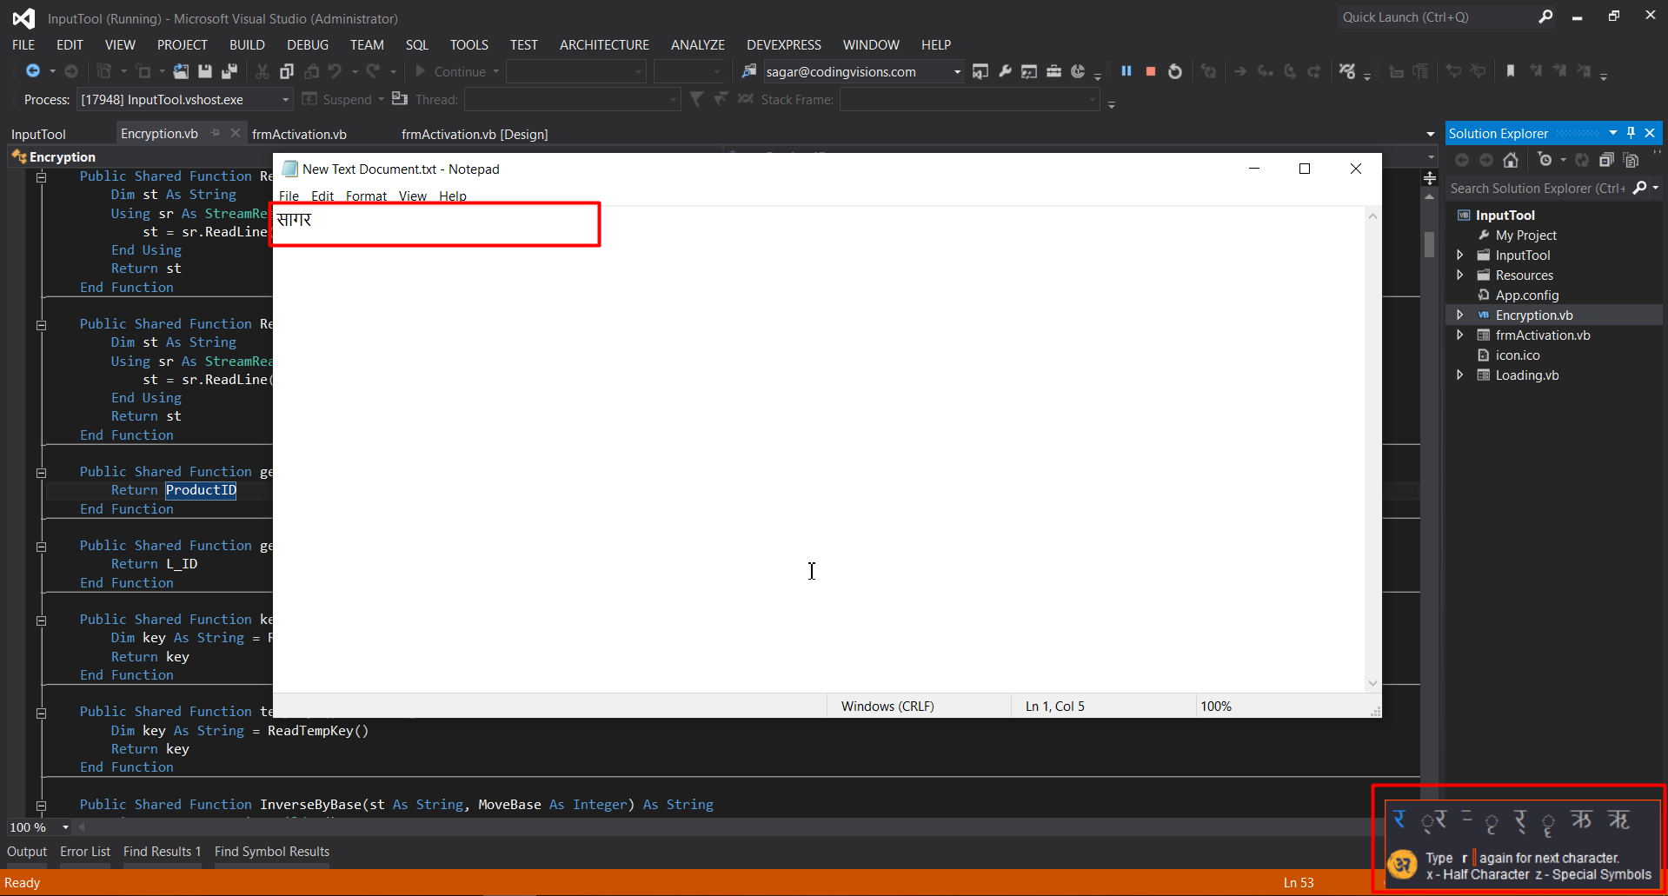The width and height of the screenshot is (1668, 896).
Task: Toggle pin on Encryption.vb tab
Action: tap(215, 133)
